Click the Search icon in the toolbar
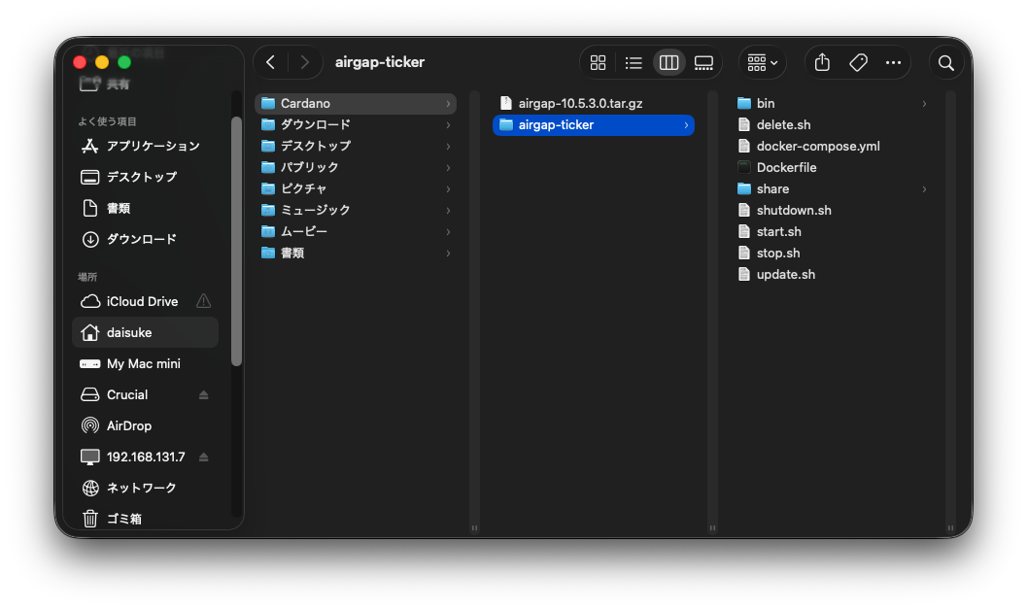 pos(945,62)
